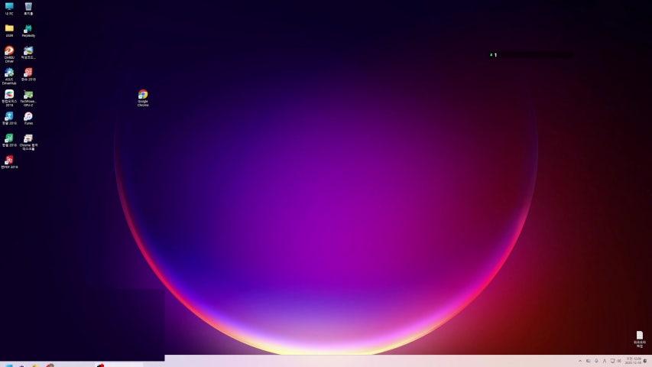This screenshot has height=367, width=652.
Task: Select the red 한쇼 2018 shortcut
Action: point(28,74)
